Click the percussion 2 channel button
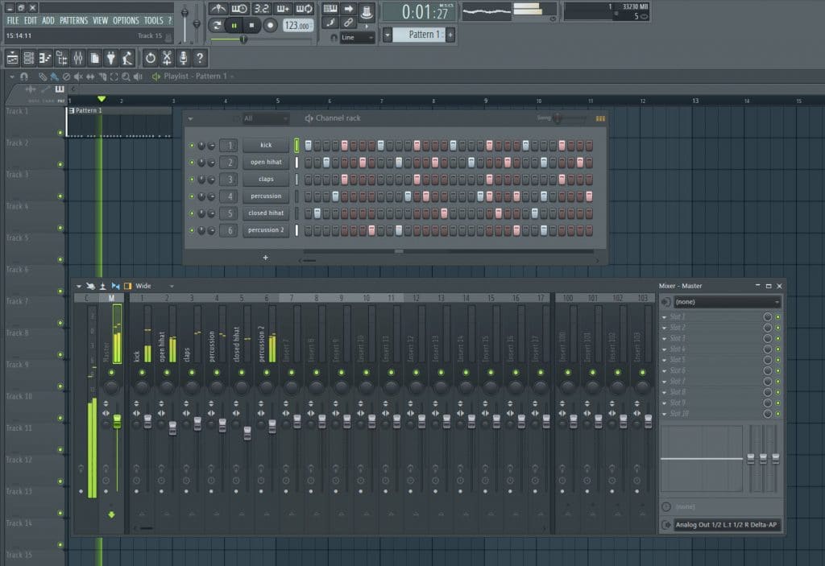The width and height of the screenshot is (825, 566). [x=266, y=230]
